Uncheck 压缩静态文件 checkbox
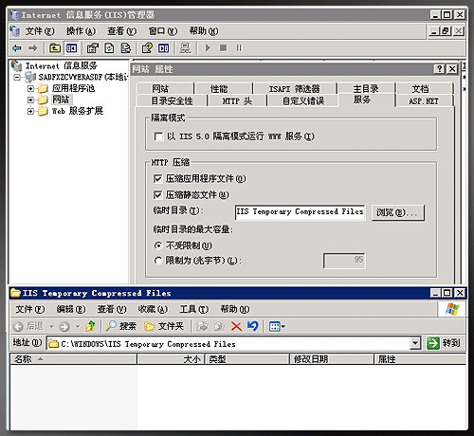 [157, 195]
